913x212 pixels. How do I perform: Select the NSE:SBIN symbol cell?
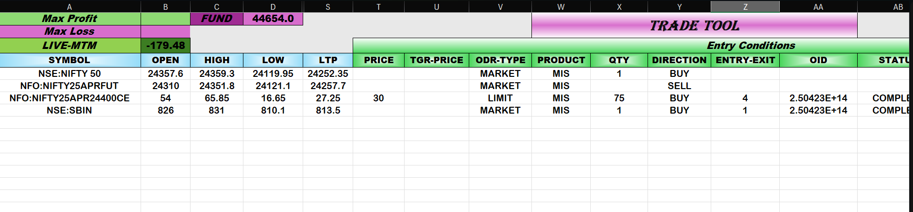click(70, 110)
